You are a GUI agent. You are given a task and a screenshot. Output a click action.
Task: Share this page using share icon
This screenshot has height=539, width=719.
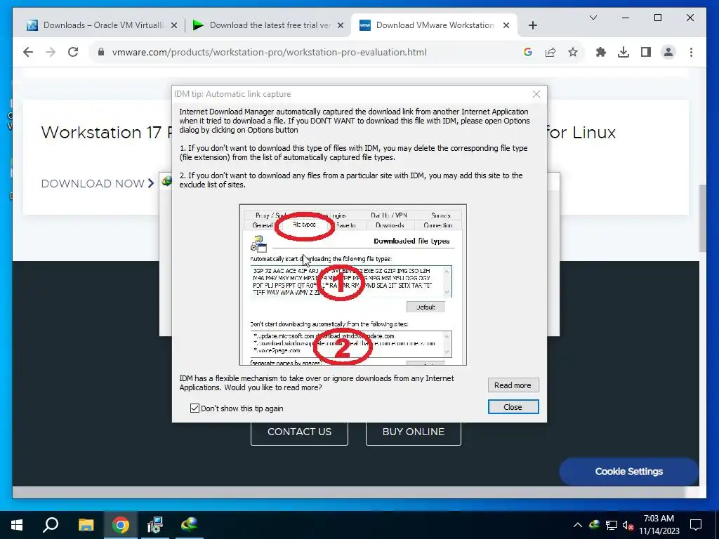[550, 52]
